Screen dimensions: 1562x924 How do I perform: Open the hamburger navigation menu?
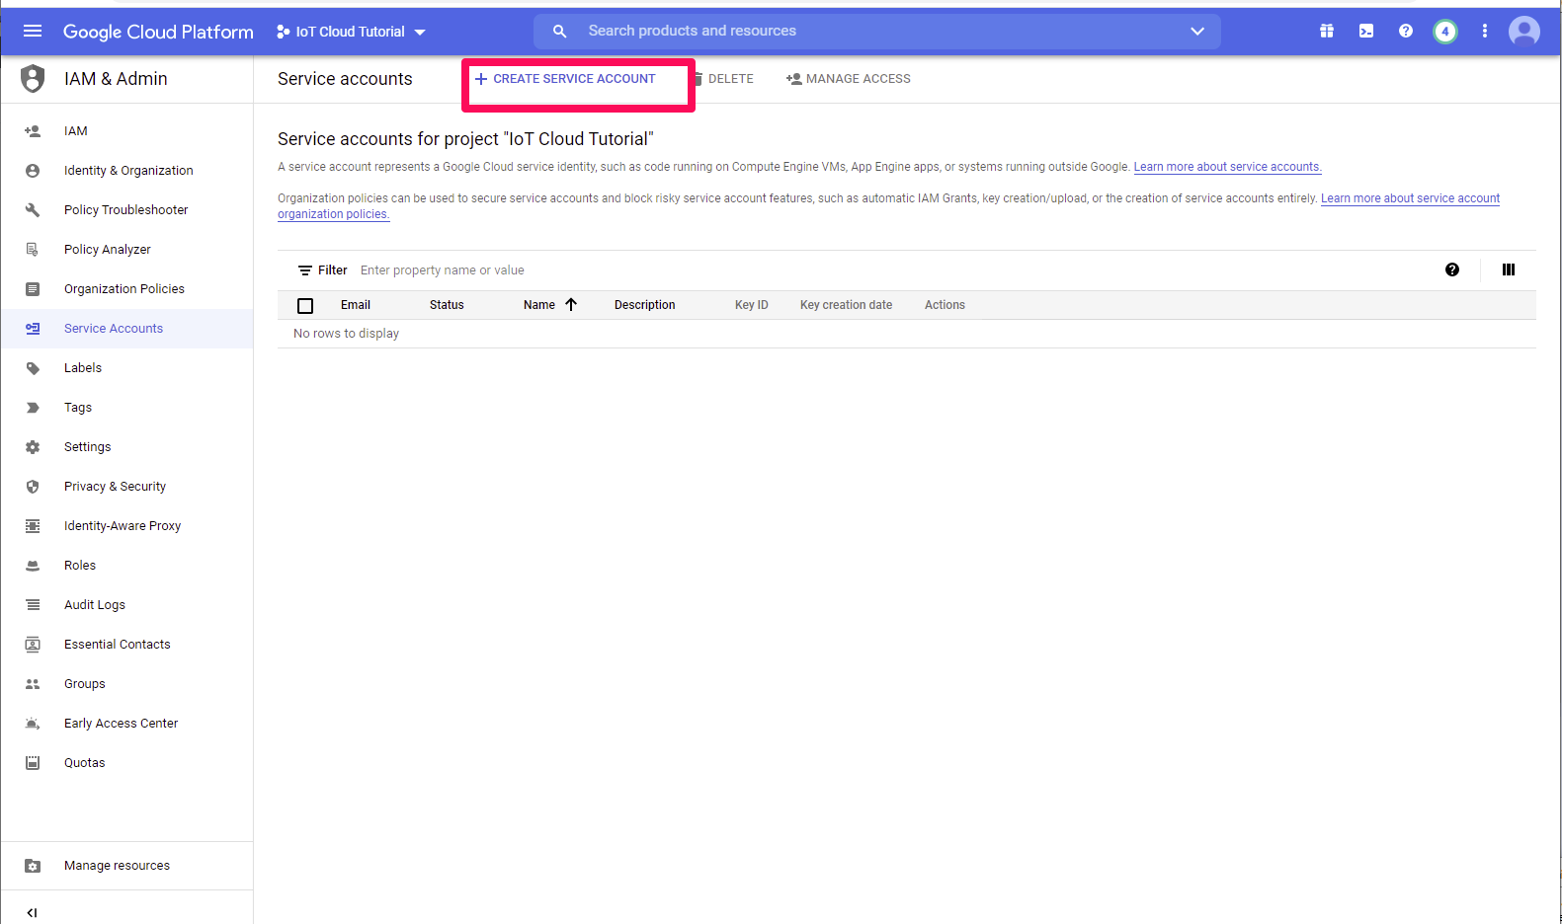coord(33,31)
